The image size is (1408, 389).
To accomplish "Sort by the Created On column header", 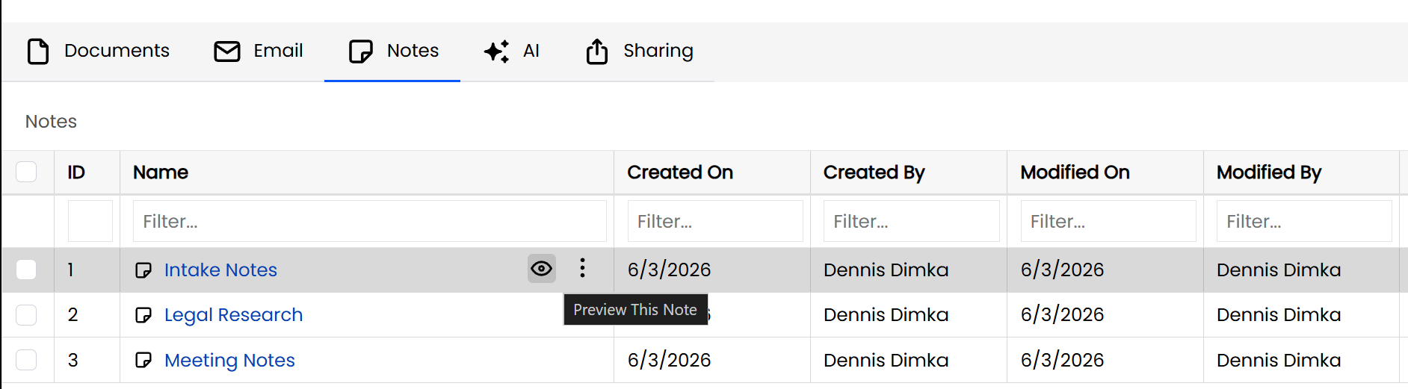I will click(x=680, y=172).
